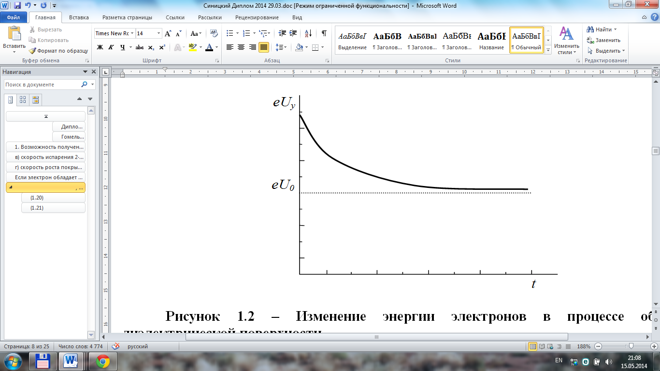Toggle the justify alignment button
Image resolution: width=660 pixels, height=371 pixels.
264,47
